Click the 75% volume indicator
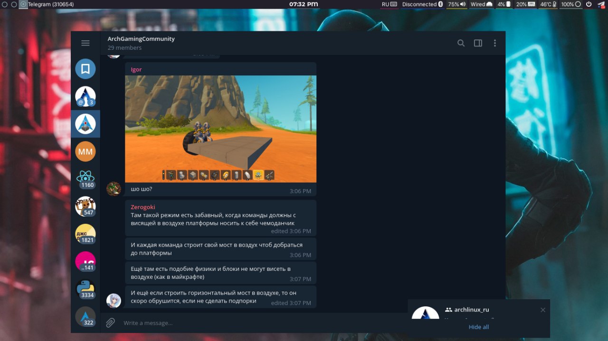This screenshot has height=341, width=608. coord(456,4)
